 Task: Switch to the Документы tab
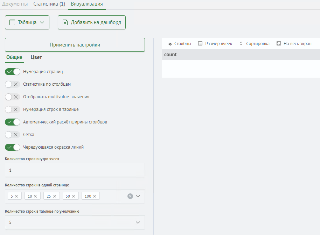tap(15, 4)
